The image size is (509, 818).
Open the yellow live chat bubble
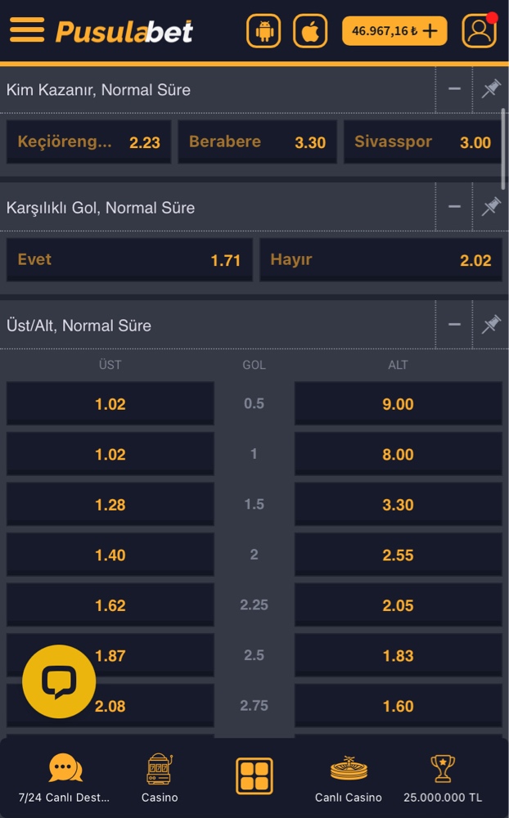pyautogui.click(x=59, y=681)
